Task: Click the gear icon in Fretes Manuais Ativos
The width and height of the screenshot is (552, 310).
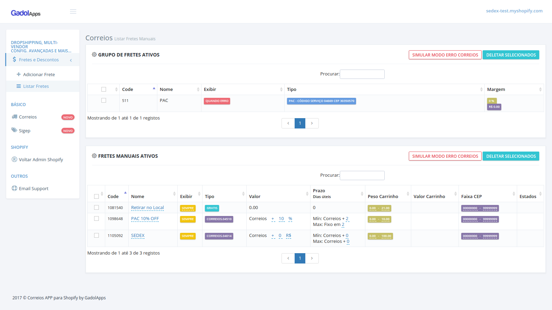Action: click(94, 156)
